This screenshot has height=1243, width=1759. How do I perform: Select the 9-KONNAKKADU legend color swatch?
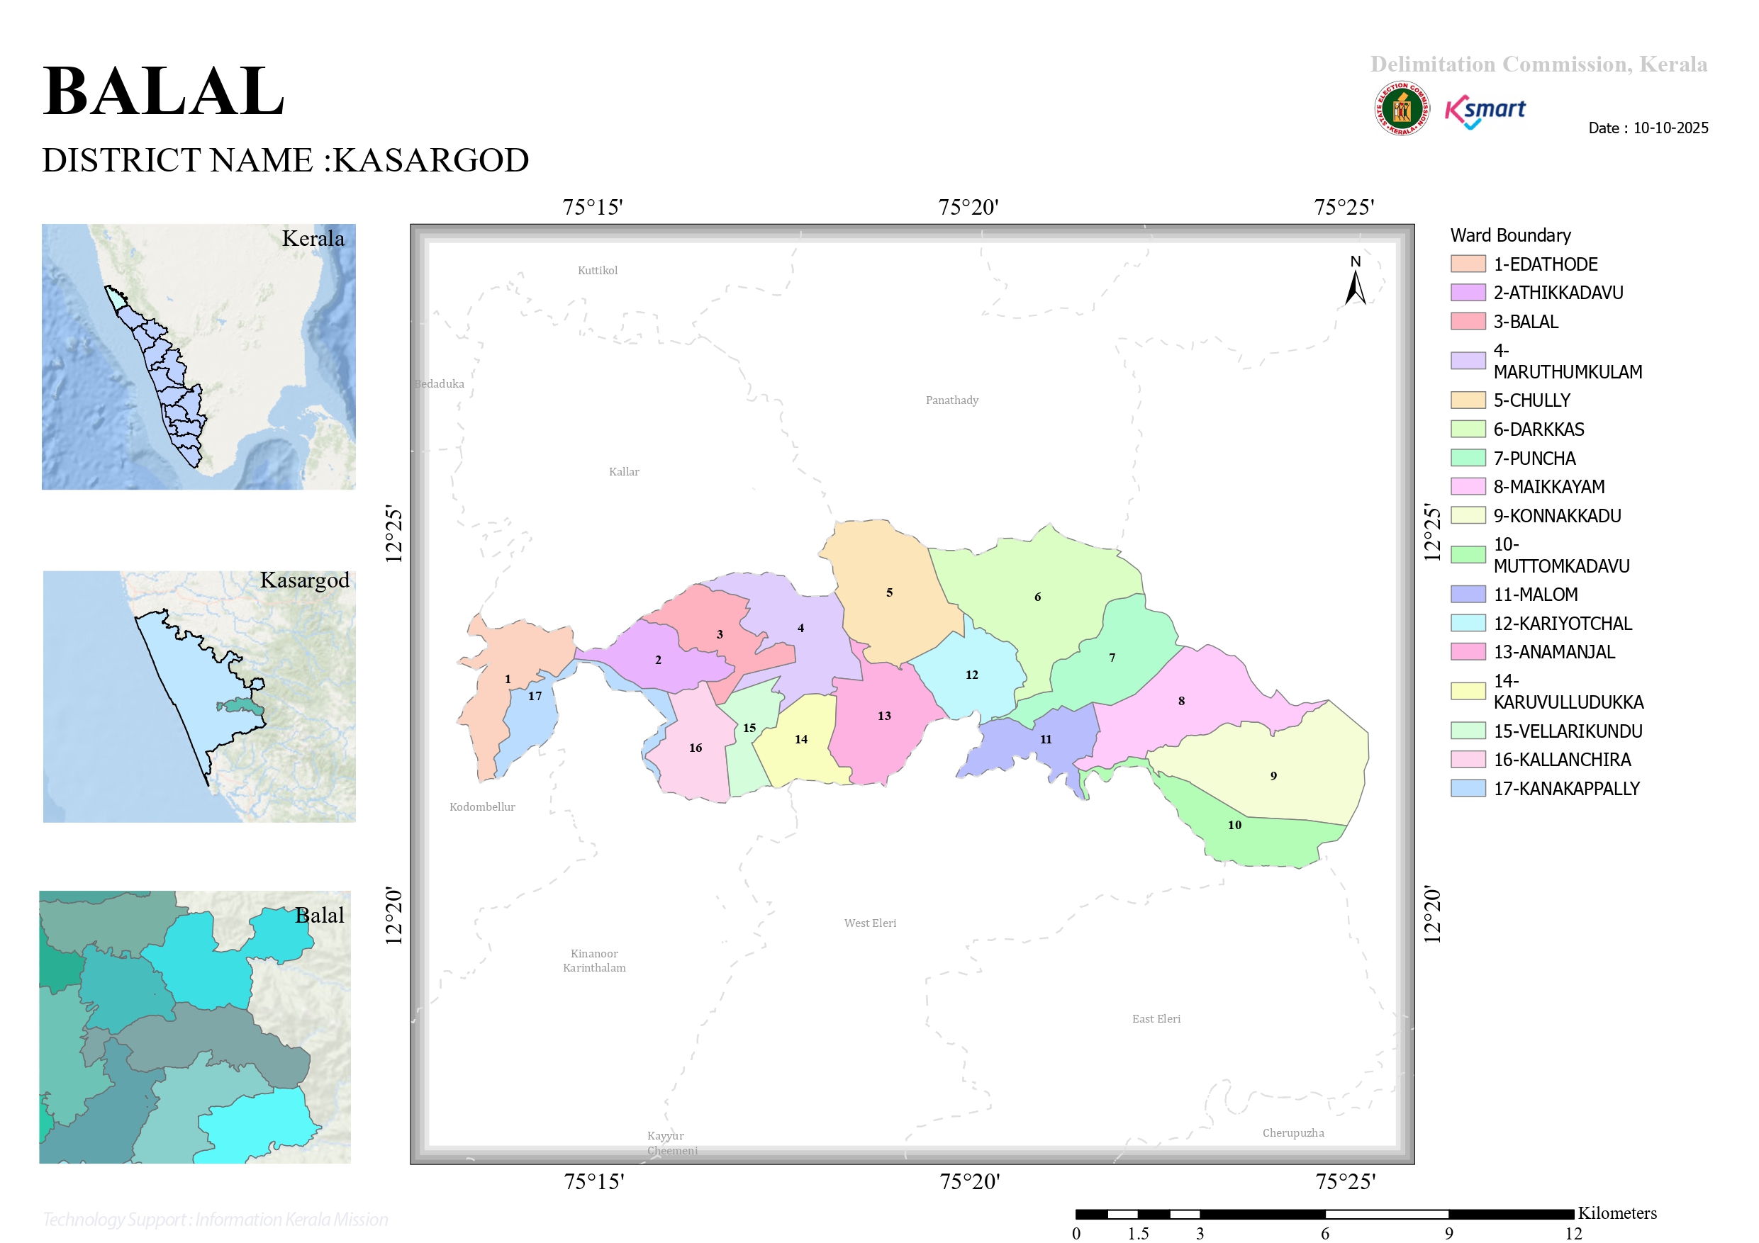click(x=1468, y=515)
